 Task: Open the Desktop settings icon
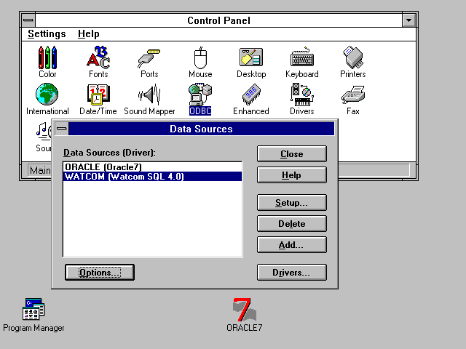point(251,58)
